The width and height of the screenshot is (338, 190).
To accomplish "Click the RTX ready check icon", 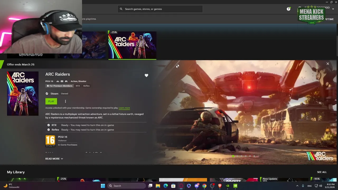I will (x=48, y=125).
